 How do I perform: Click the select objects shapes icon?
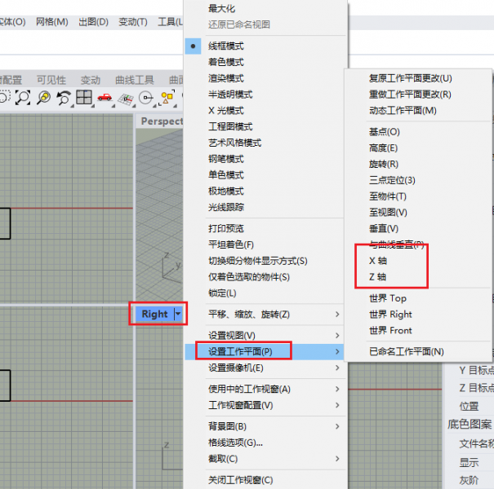[167, 98]
